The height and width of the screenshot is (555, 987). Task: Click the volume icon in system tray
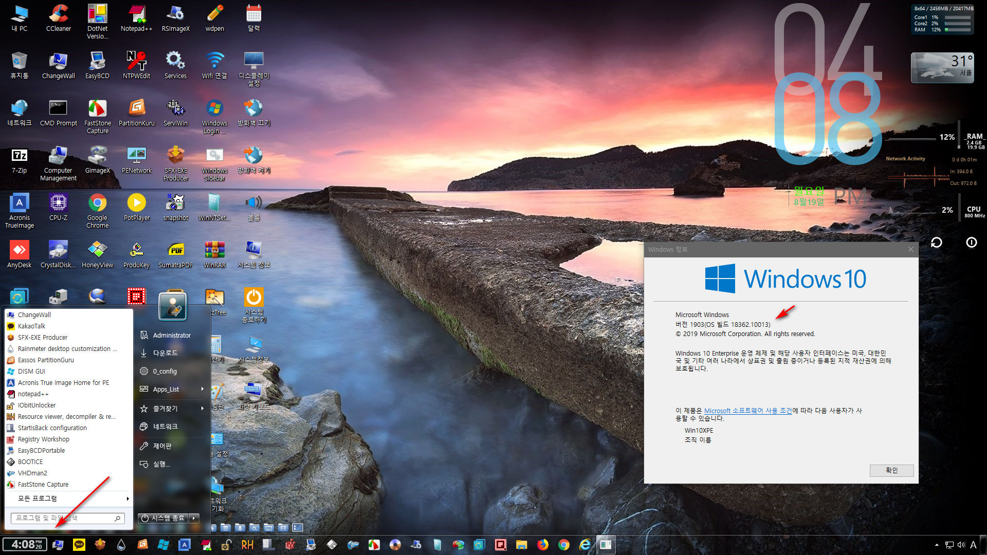(x=961, y=545)
